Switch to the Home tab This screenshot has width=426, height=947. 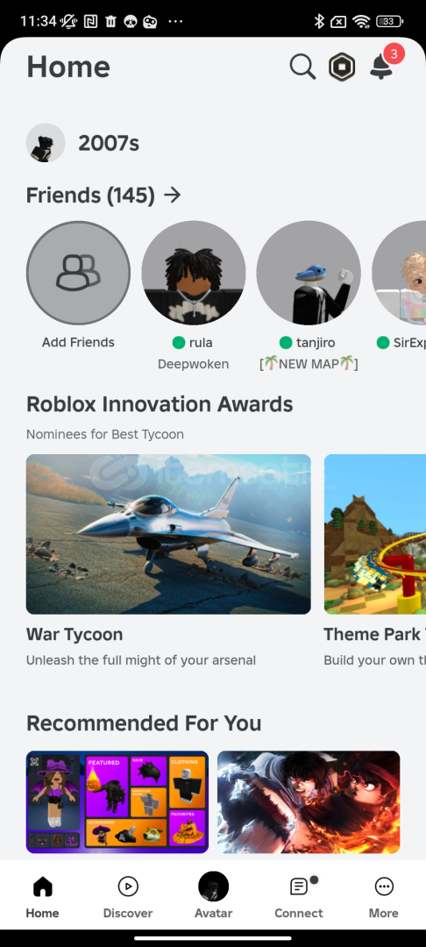point(42,897)
